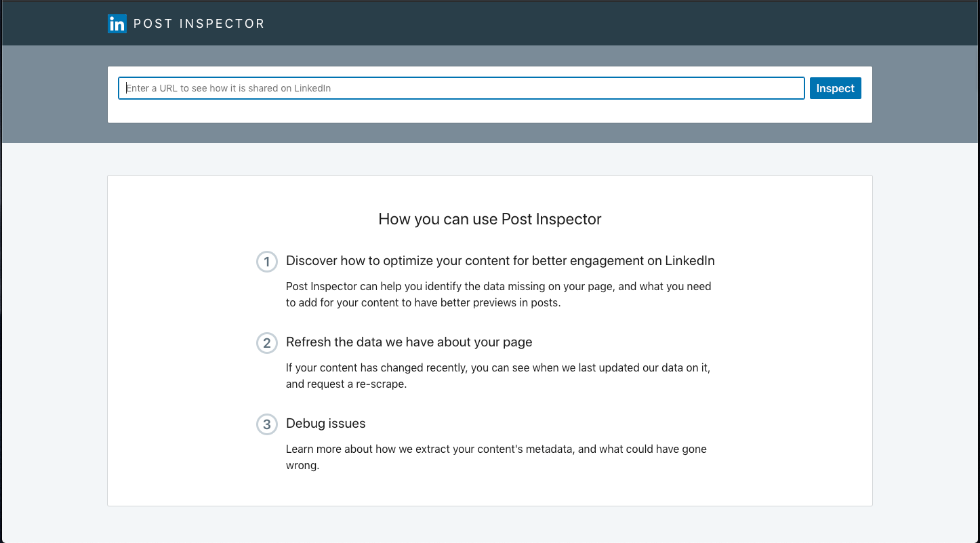Click the words 'what could have gone wrong'
The width and height of the screenshot is (980, 543).
(x=496, y=457)
